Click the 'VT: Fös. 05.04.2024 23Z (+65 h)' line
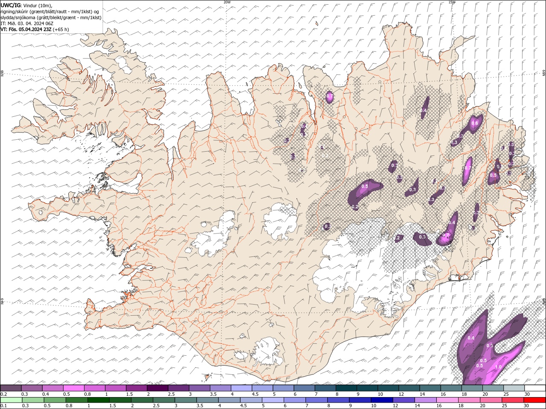Viewport: 546px width, 409px height. click(35, 29)
